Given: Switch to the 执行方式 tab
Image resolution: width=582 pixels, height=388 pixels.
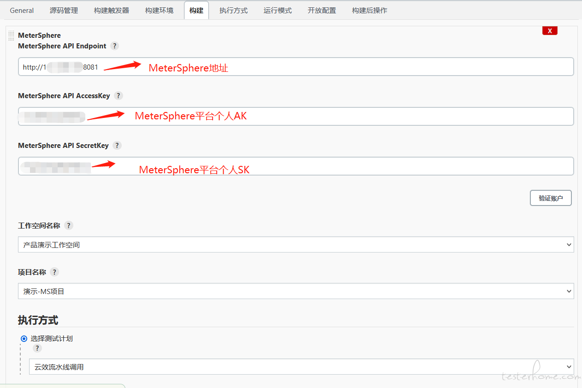Looking at the screenshot, I should 233,11.
